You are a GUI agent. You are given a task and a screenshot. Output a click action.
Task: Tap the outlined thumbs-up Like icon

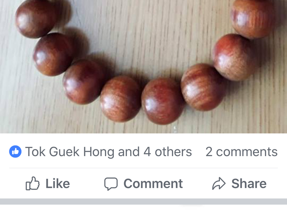coord(32,184)
